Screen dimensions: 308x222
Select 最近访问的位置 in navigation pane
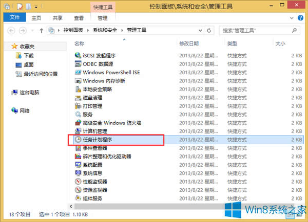point(41,74)
